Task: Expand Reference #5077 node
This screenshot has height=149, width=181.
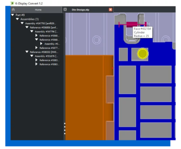Action: click(37, 48)
